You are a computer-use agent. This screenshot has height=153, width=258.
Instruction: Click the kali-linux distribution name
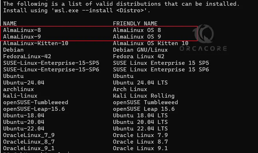point(20,96)
